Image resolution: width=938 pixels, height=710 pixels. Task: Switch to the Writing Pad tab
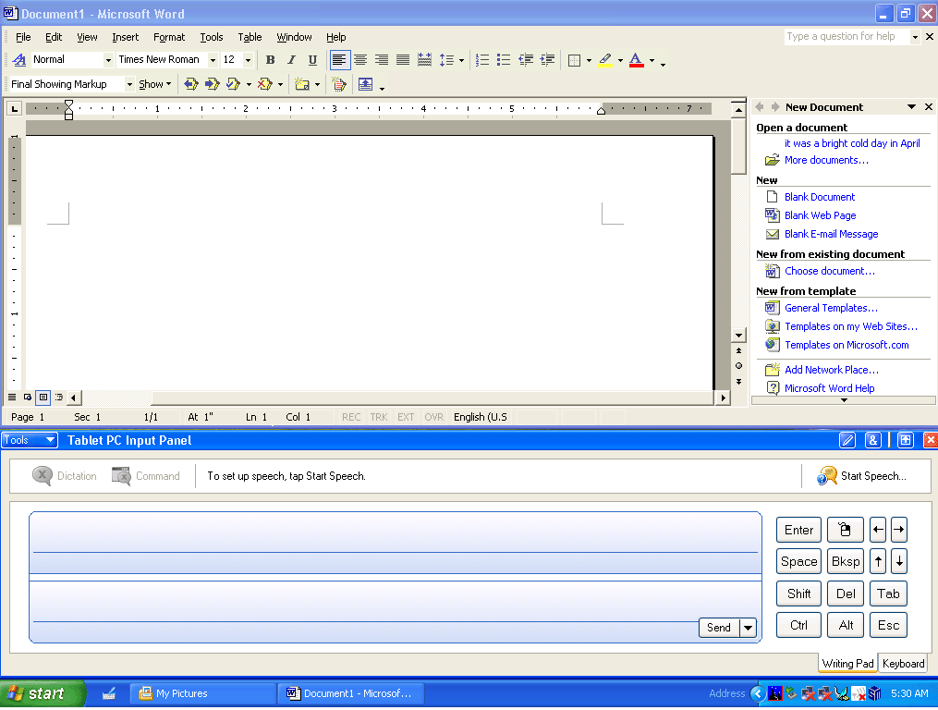point(847,663)
